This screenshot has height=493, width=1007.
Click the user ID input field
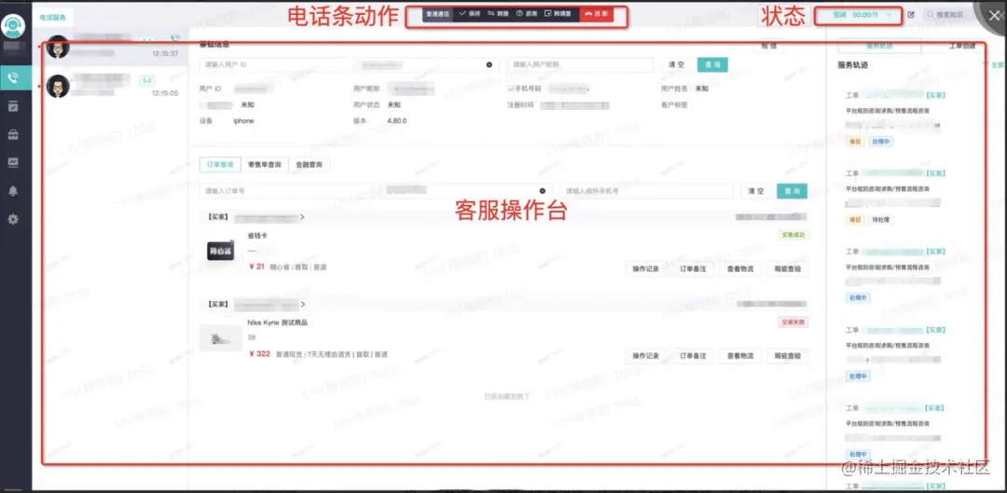click(273, 65)
